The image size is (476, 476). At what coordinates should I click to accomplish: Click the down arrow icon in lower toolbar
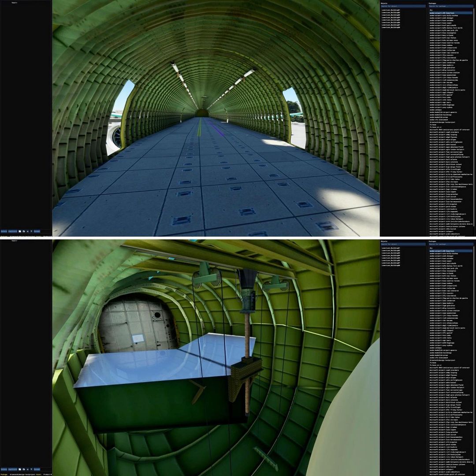tap(31, 469)
